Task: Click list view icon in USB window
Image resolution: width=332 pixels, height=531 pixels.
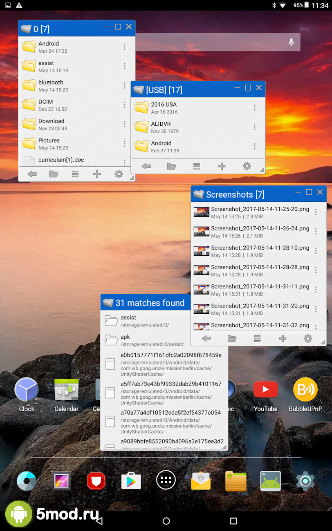Action: pyautogui.click(x=197, y=166)
